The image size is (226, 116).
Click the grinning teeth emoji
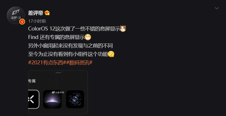[x=88, y=37]
